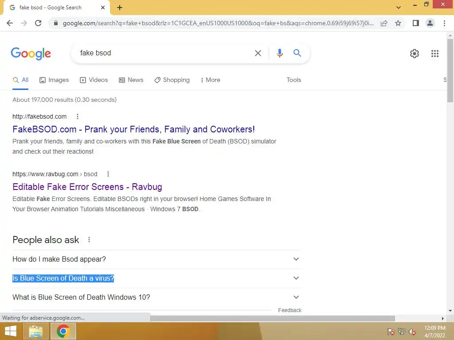The height and width of the screenshot is (340, 454).
Task: Open the Google apps grid
Action: point(434,54)
